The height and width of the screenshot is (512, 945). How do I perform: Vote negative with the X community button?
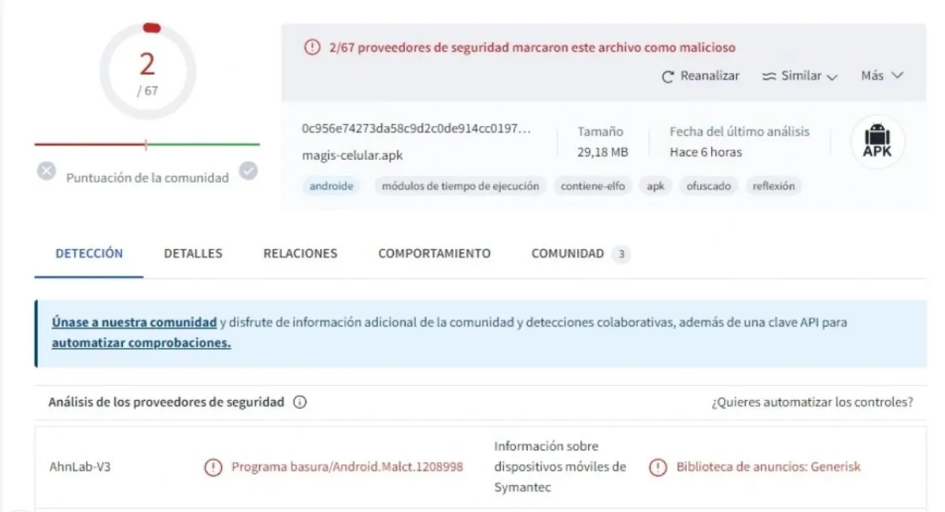coord(46,171)
